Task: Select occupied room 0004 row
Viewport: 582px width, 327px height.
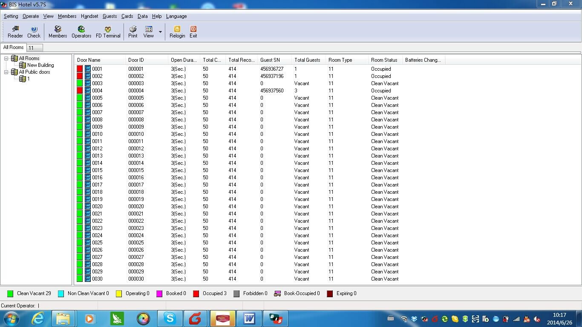Action: pos(97,91)
